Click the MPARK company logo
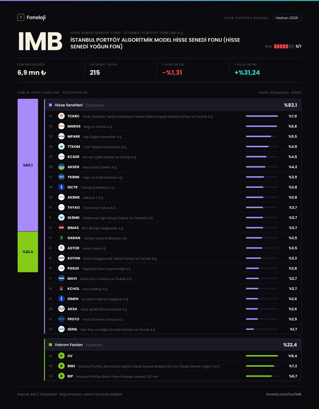Screen dimensions: 319x409 [61, 136]
